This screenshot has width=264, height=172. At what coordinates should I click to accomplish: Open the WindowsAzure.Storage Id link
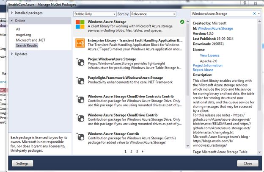(215, 28)
